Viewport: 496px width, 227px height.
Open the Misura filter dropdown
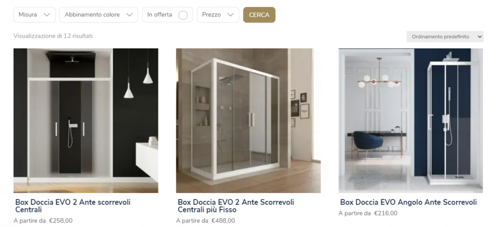click(34, 15)
